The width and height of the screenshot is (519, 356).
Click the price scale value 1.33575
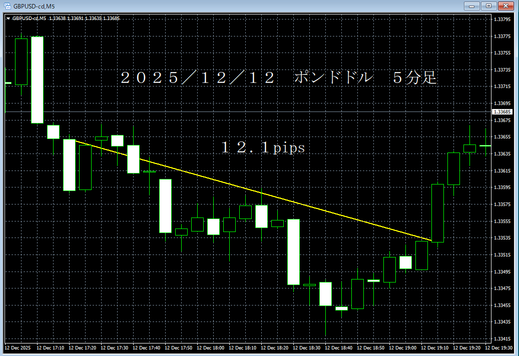pos(502,204)
